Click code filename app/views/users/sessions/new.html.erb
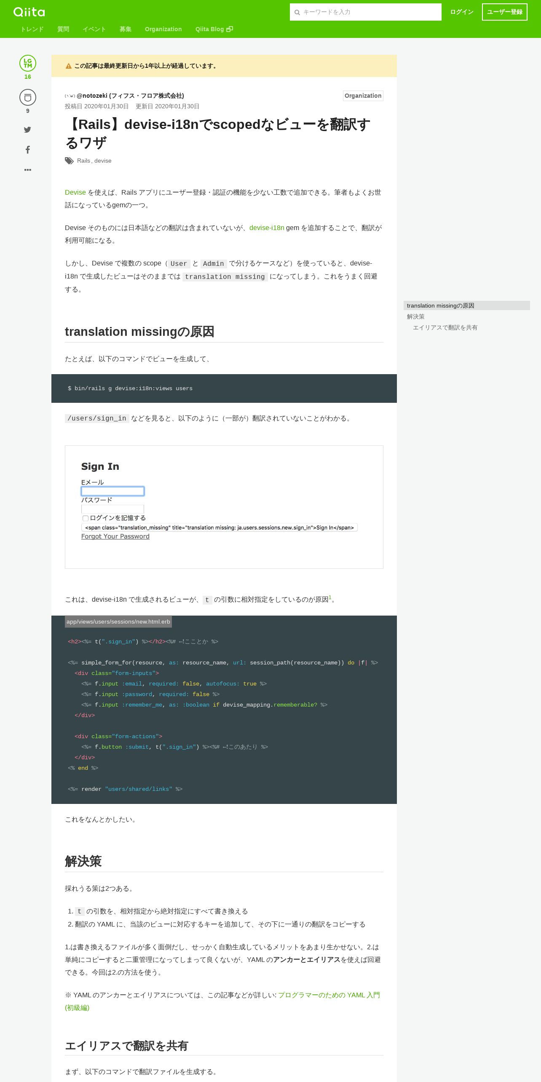541x1082 pixels. pyautogui.click(x=118, y=621)
